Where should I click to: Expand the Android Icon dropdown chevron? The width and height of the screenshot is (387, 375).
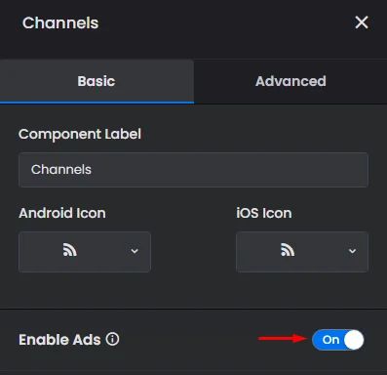135,251
